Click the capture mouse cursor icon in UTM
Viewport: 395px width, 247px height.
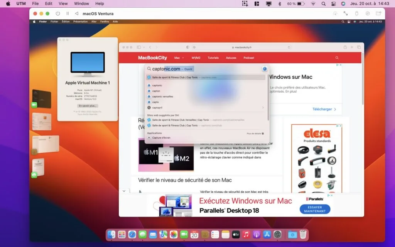click(335, 14)
